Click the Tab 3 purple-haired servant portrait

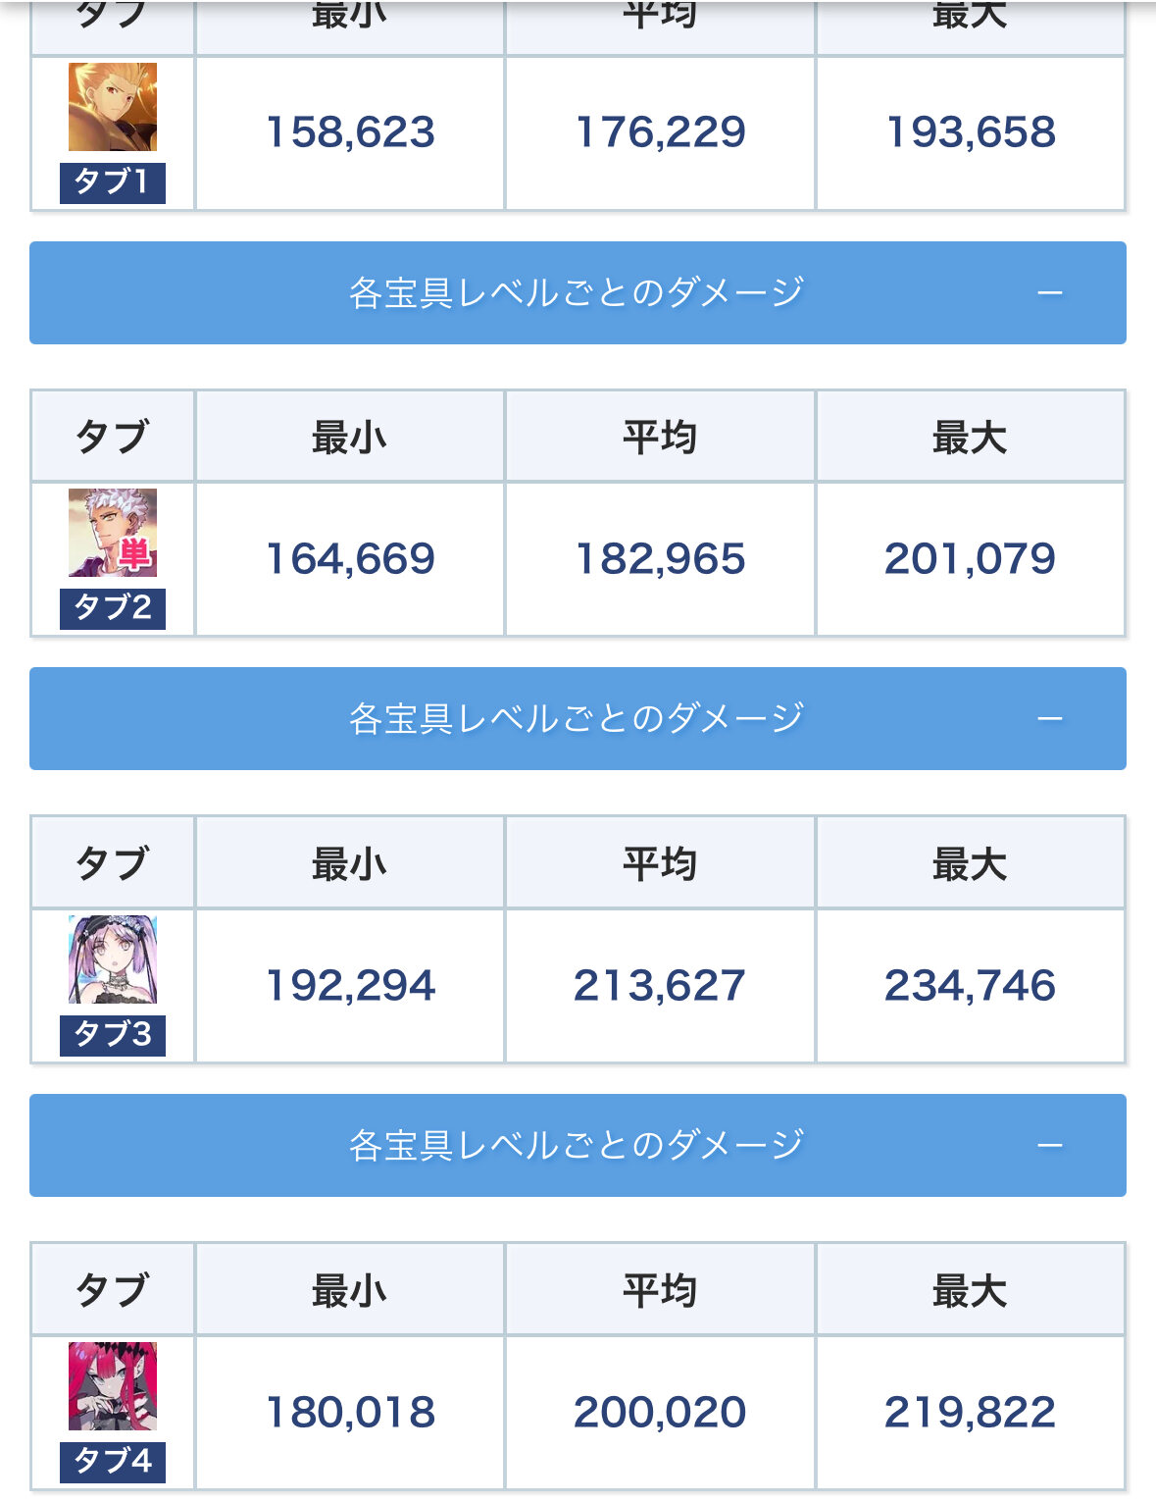[x=113, y=959]
